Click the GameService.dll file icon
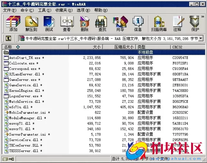The height and width of the screenshot is (163, 207). coord(6,85)
